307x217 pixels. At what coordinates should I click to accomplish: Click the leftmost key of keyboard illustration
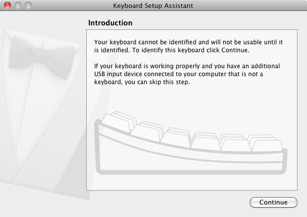pyautogui.click(x=116, y=122)
